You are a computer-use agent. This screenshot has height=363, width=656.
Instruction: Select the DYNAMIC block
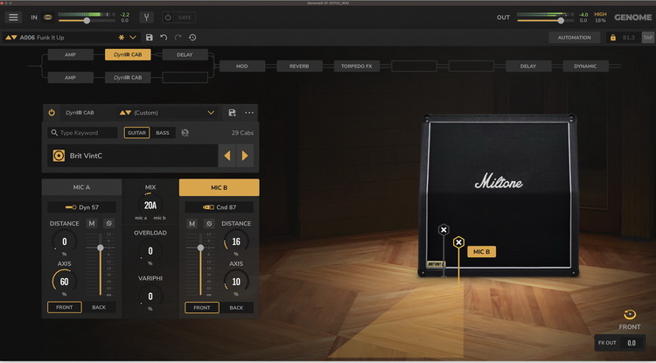(x=586, y=66)
